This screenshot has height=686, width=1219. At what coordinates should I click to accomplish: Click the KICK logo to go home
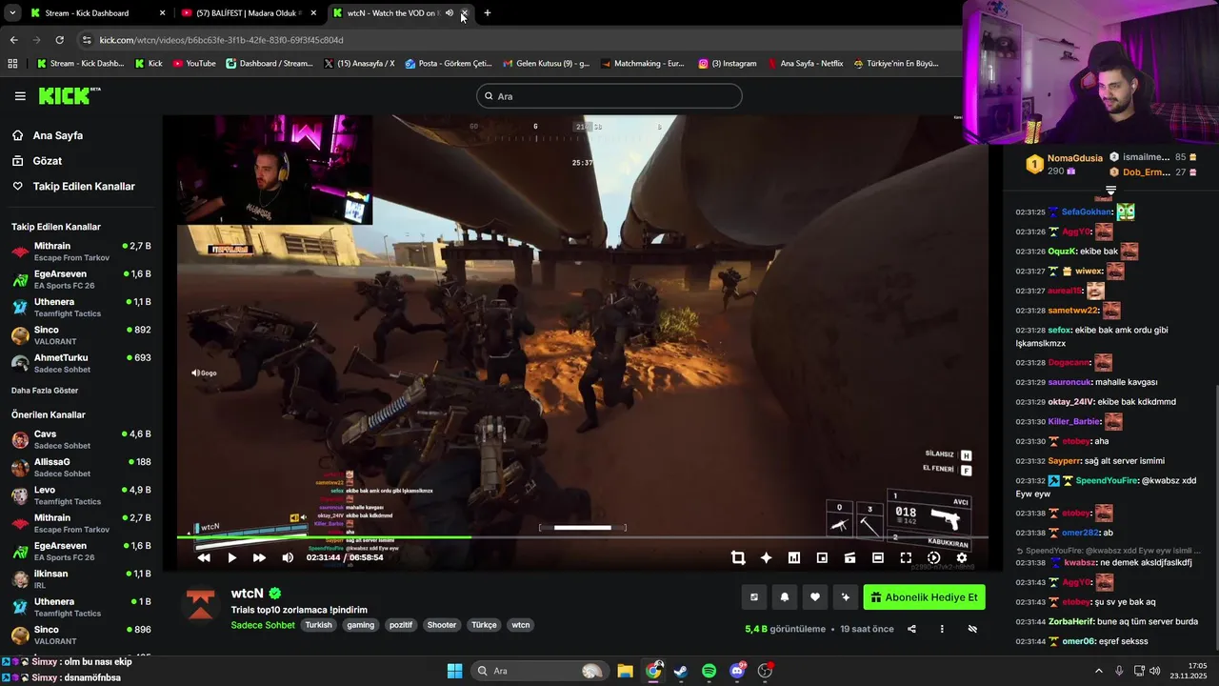(69, 95)
